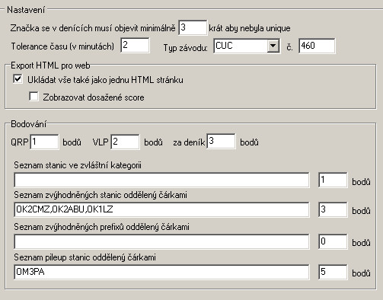This screenshot has width=383, height=300.
Task: Click the VLP points field
Action: pos(125,142)
